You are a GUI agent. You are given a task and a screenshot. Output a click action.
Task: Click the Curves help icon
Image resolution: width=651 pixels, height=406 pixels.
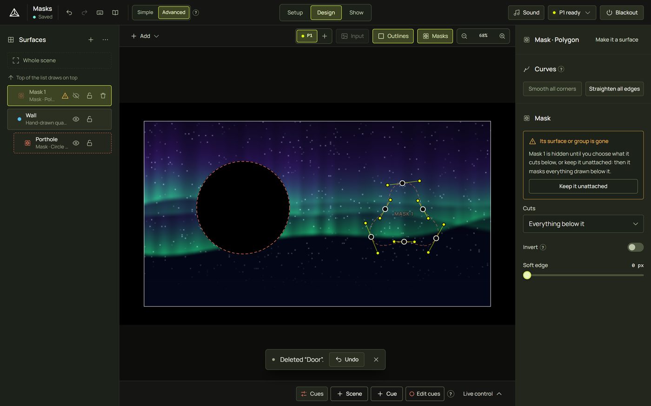(561, 69)
